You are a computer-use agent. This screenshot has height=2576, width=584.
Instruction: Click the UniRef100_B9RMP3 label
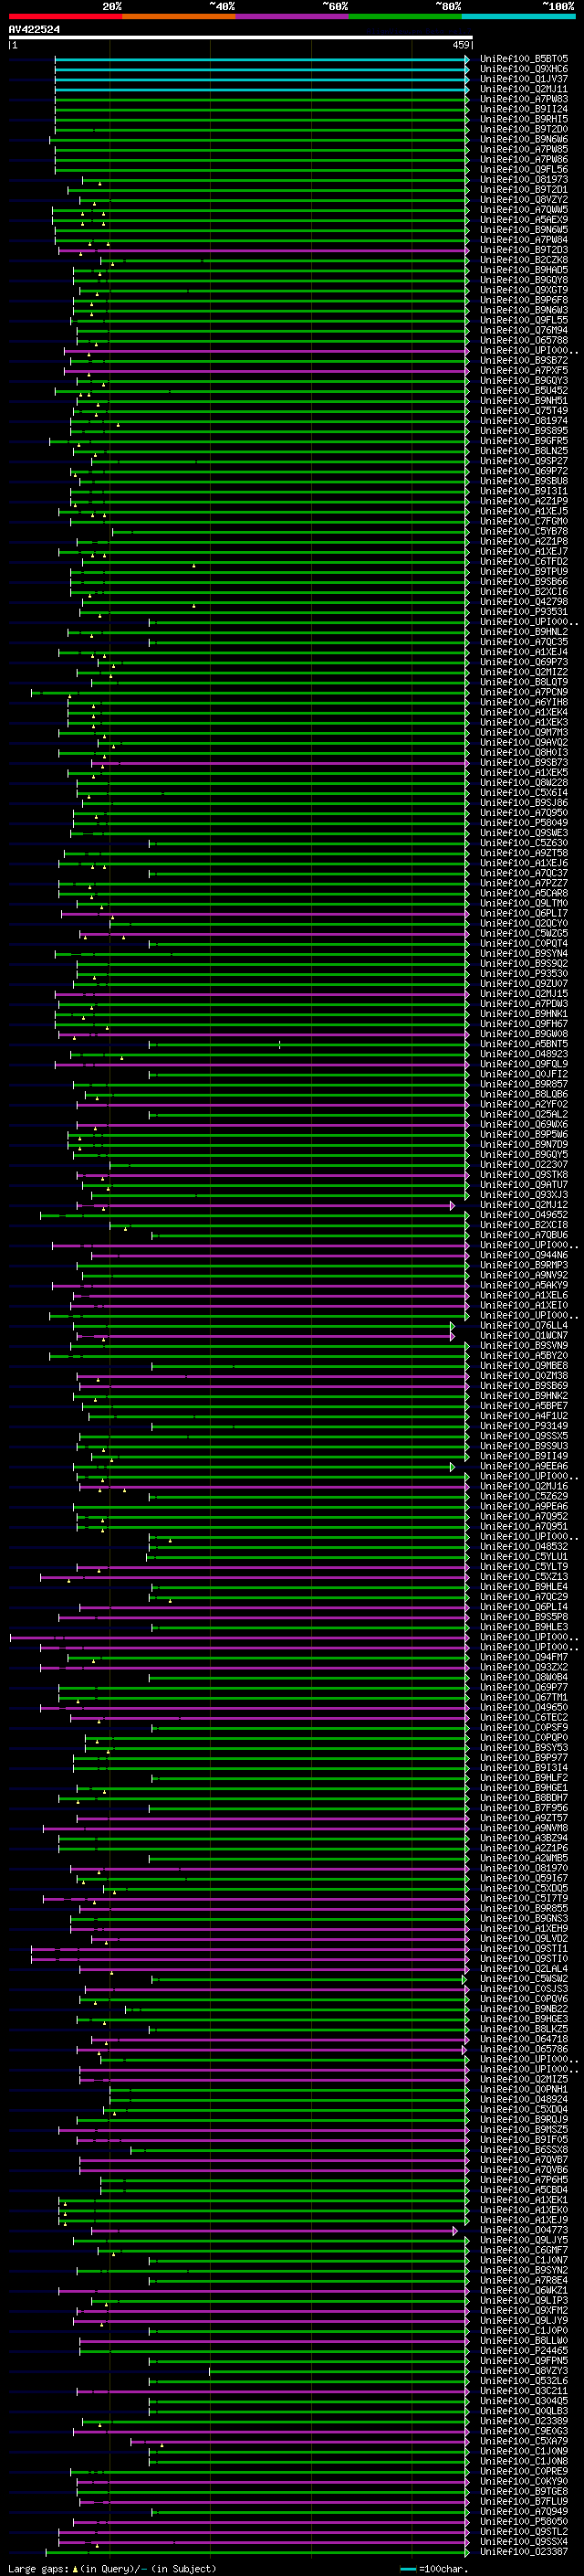point(524,1265)
